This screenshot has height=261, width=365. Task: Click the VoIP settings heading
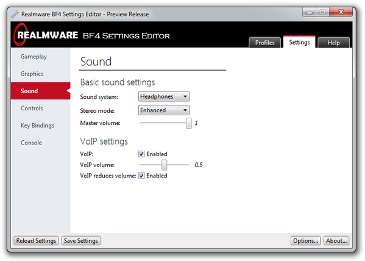(x=104, y=141)
